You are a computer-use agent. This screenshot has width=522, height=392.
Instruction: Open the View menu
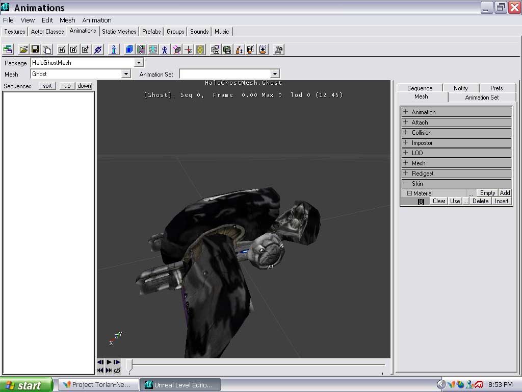(28, 20)
